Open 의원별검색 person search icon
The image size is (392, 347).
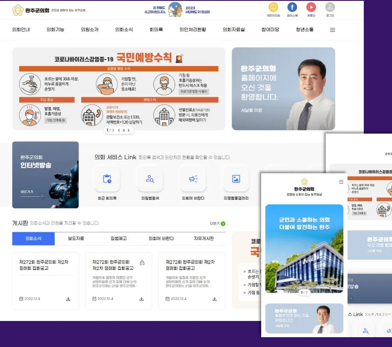[150, 179]
